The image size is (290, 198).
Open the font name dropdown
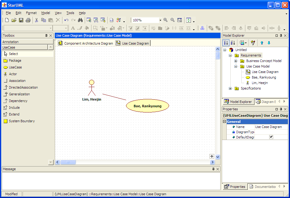click(50, 28)
